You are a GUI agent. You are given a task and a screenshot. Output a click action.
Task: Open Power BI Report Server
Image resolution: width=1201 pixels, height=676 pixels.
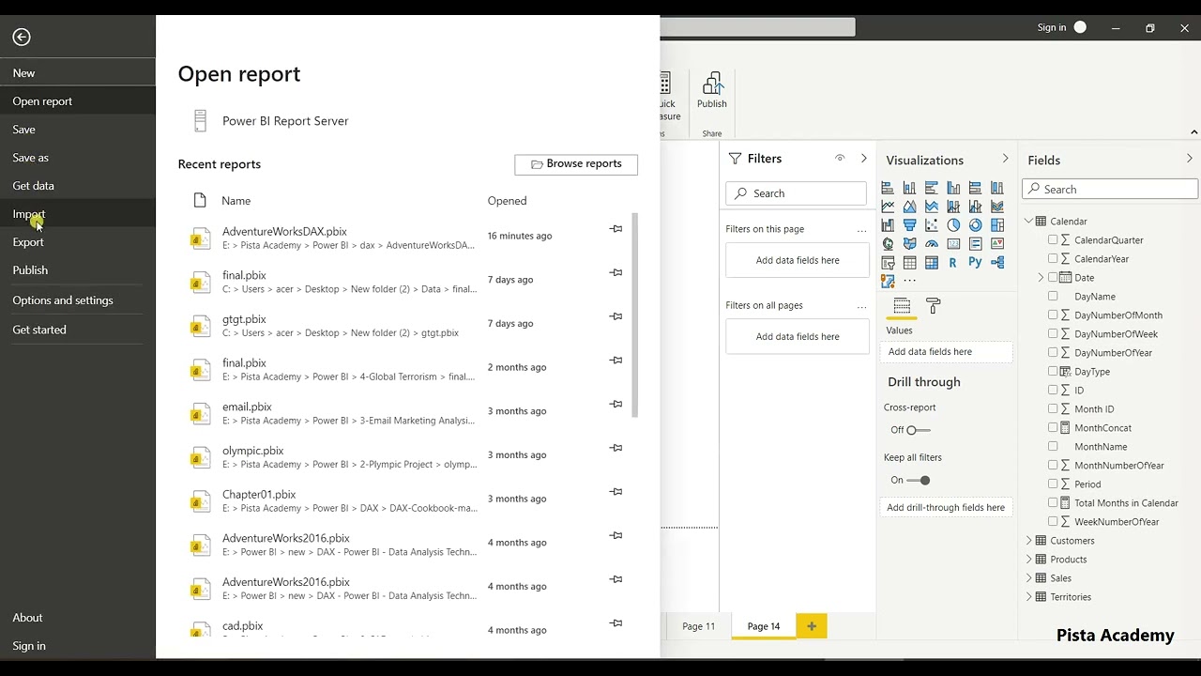point(285,121)
